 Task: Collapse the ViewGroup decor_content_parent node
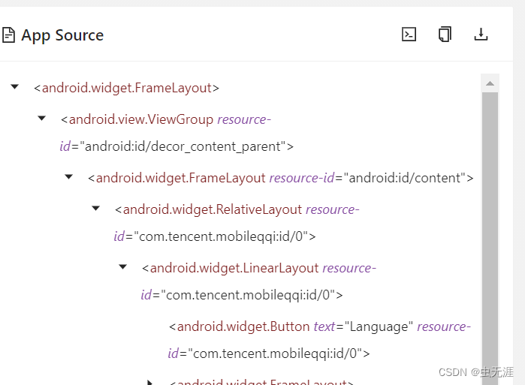(42, 119)
